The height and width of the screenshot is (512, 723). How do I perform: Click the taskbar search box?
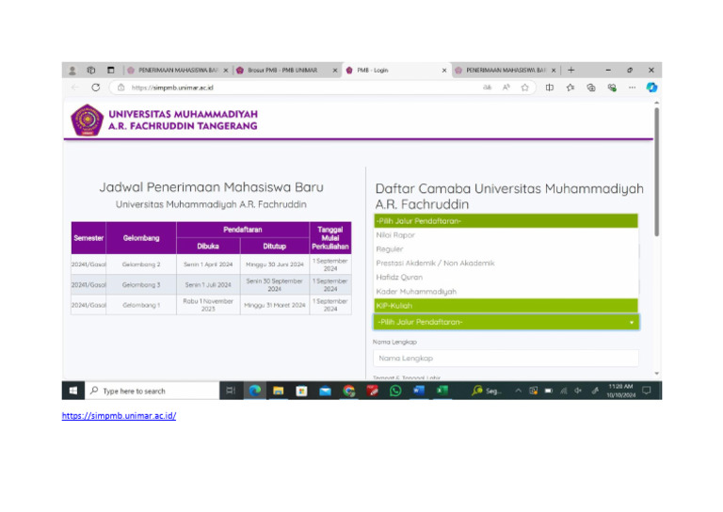pos(153,391)
